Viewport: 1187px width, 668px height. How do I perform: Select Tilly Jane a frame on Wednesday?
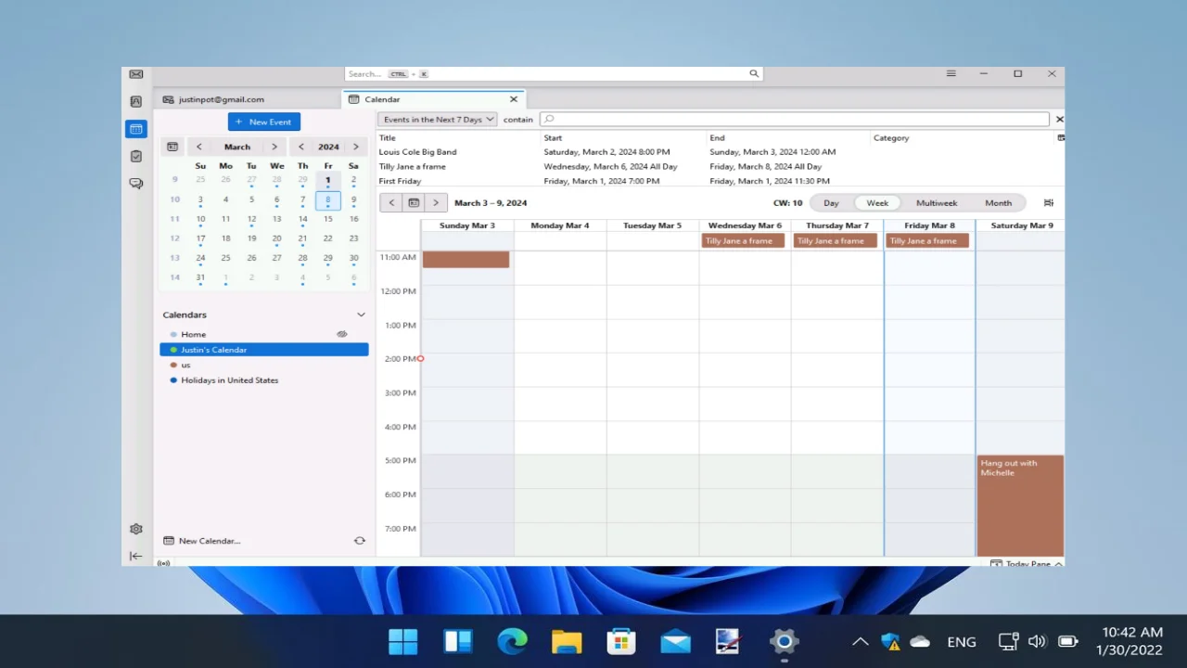coord(743,240)
